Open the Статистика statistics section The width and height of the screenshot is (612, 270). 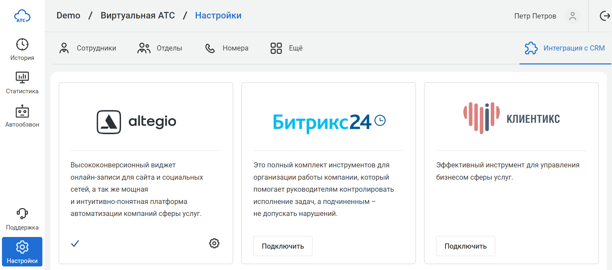pyautogui.click(x=22, y=83)
